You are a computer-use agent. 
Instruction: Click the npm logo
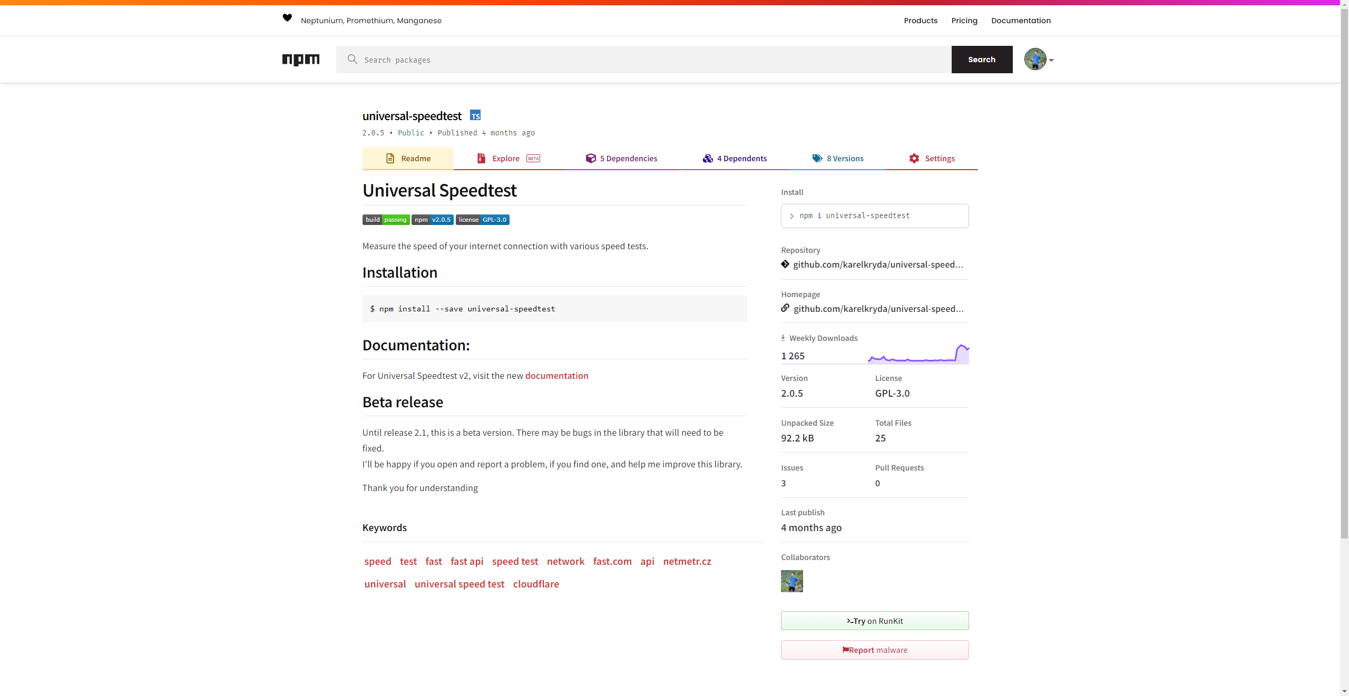pyautogui.click(x=300, y=60)
